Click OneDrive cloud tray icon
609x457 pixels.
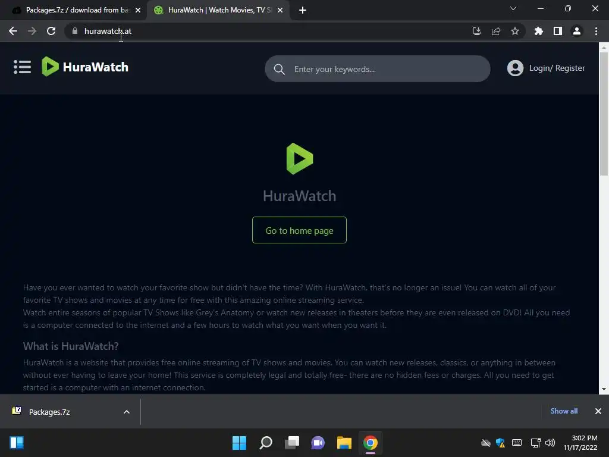(486, 443)
